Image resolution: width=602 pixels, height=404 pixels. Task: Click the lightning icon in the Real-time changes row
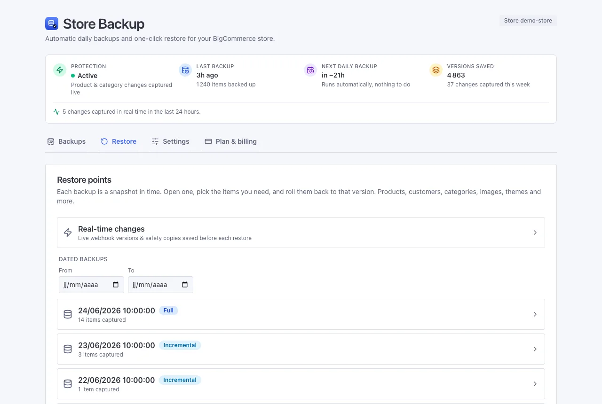click(x=68, y=233)
